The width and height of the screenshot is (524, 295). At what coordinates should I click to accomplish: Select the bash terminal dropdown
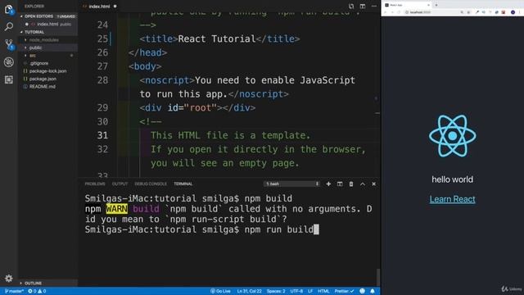pos(291,184)
